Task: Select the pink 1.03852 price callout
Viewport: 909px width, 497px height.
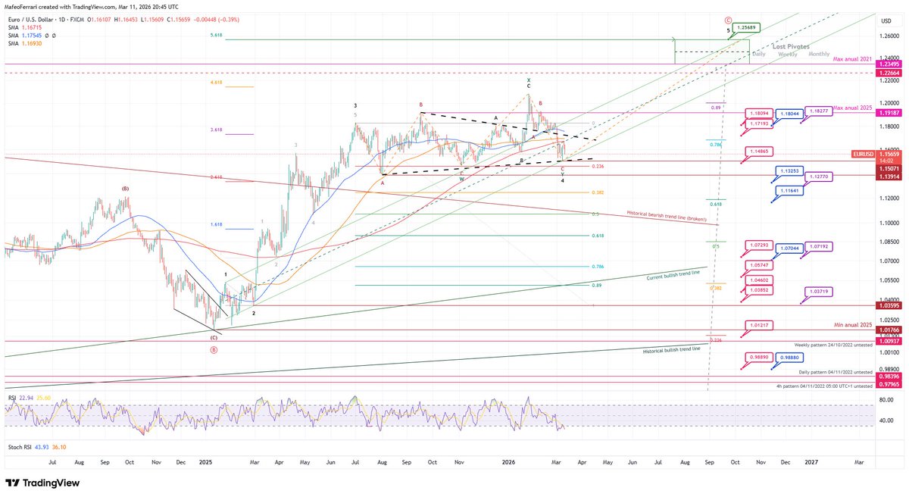Action: point(757,290)
